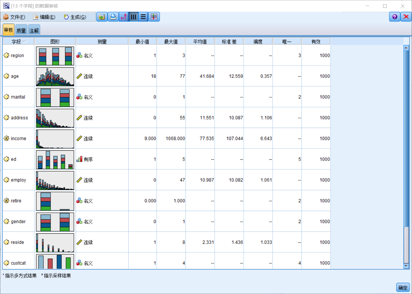This screenshot has width=412, height=294.
Task: Click the print toolbar icon
Action: pos(113,17)
